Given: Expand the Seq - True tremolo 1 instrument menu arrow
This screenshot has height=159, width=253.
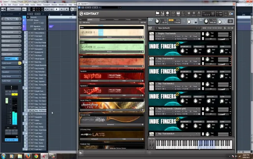Looking at the screenshot, I should [x=156, y=59].
